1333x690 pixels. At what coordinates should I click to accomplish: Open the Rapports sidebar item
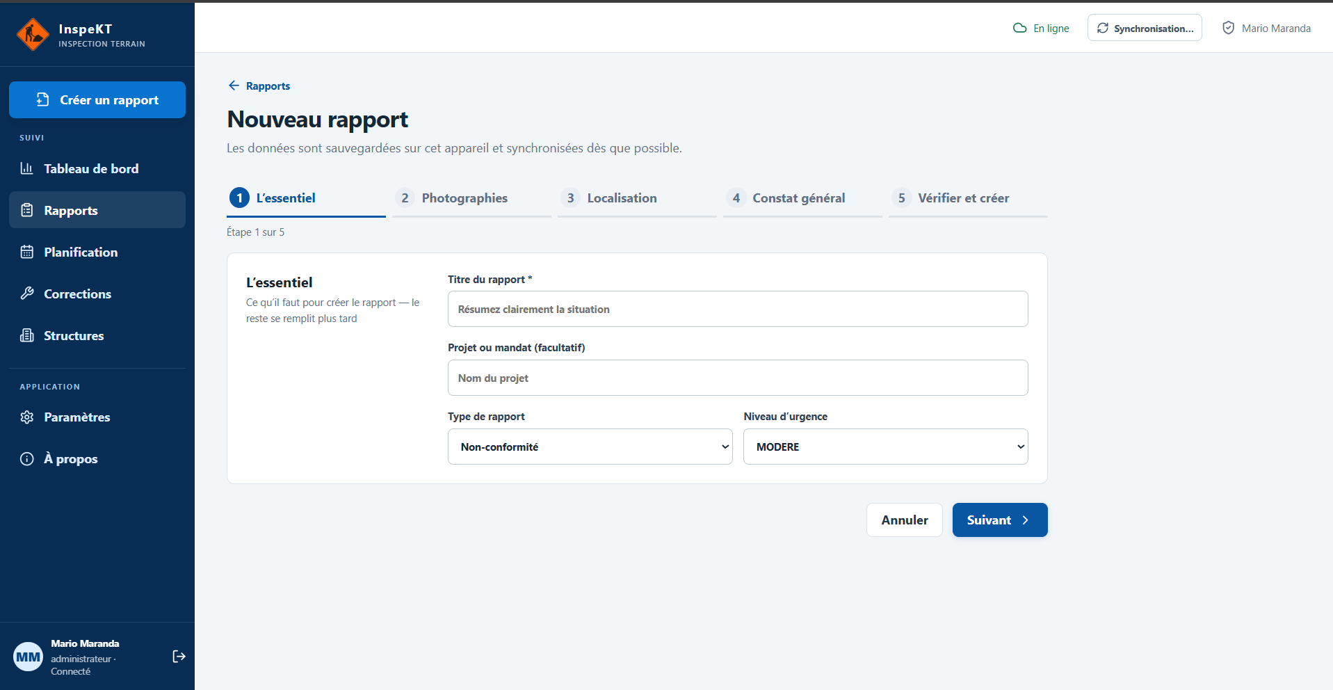point(97,210)
